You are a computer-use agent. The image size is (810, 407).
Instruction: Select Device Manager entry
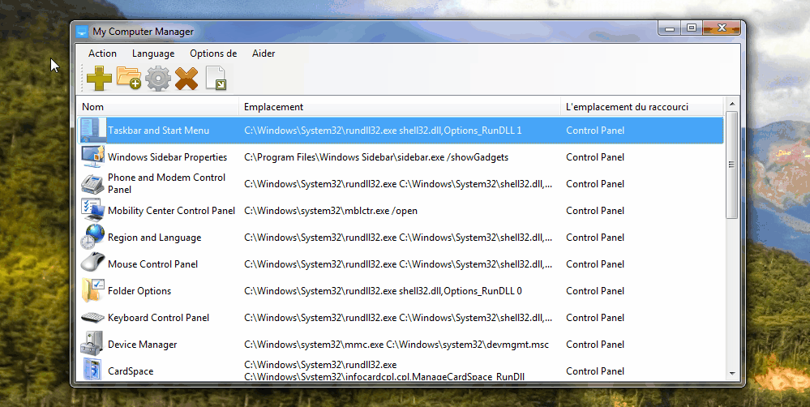tap(143, 345)
